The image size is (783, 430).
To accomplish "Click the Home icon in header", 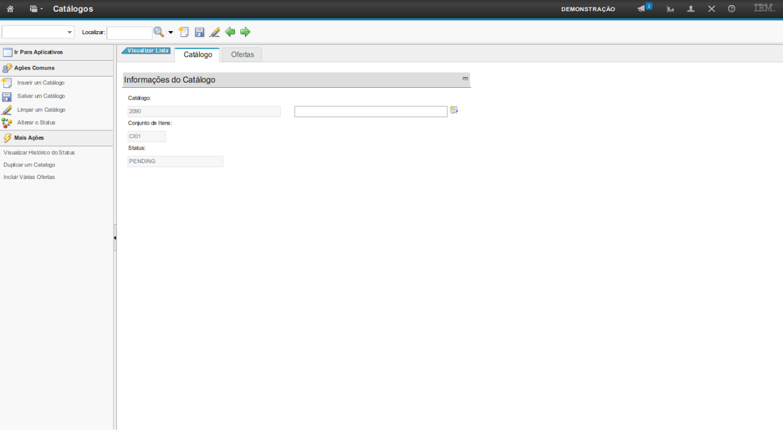I will [x=10, y=9].
